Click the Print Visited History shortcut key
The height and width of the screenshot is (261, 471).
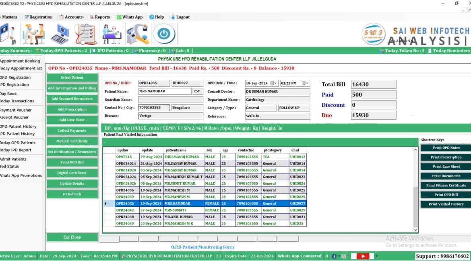coord(444,204)
